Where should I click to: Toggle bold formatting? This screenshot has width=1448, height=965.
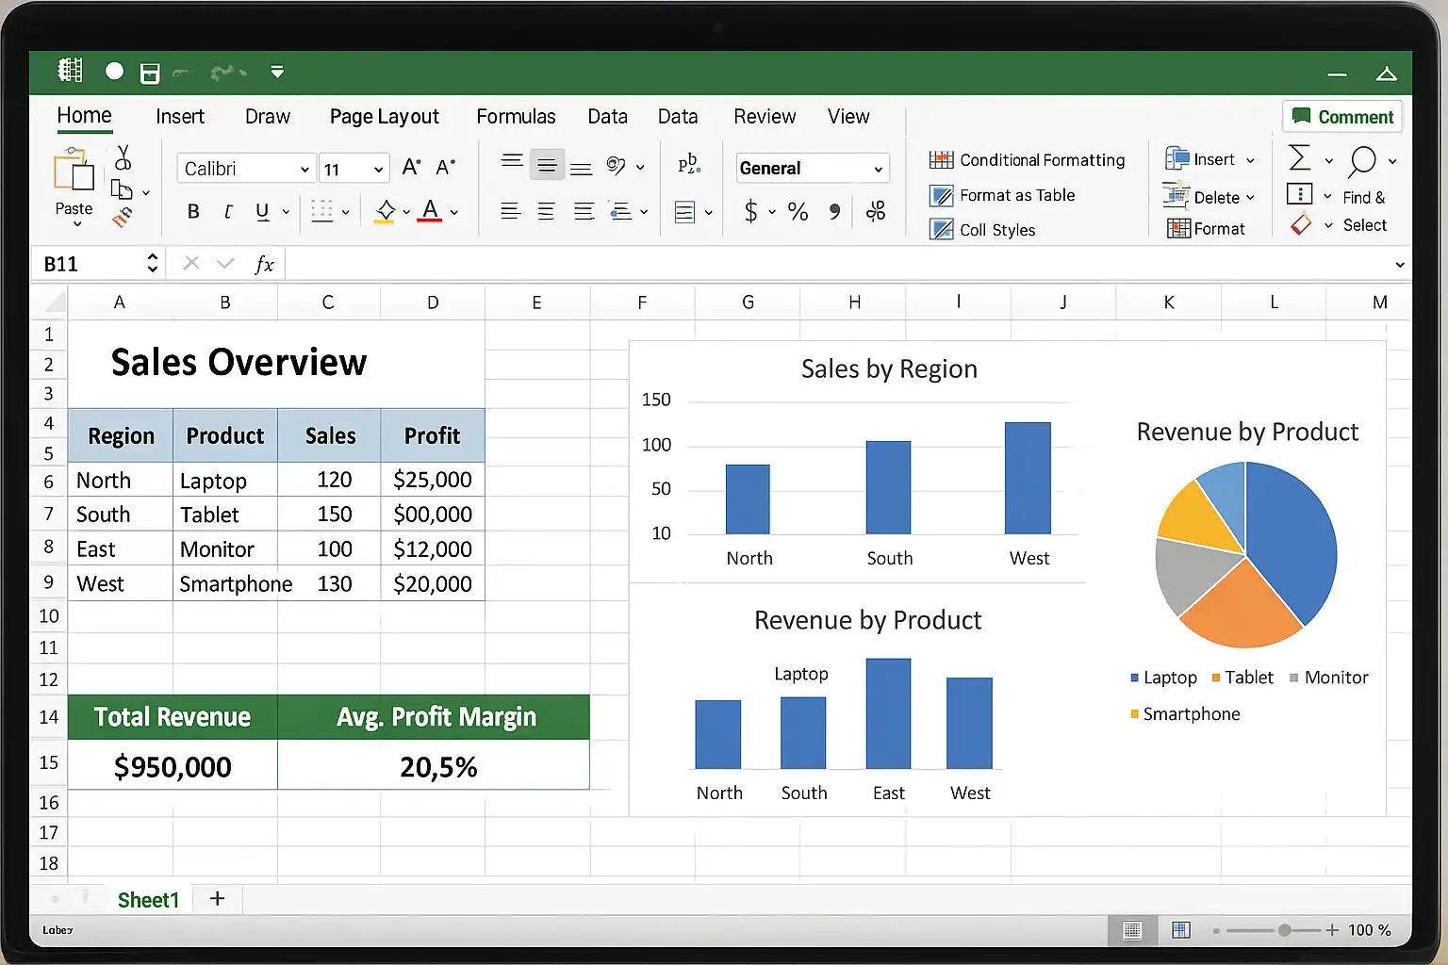pos(193,212)
